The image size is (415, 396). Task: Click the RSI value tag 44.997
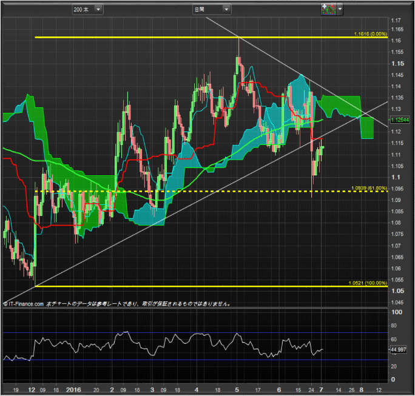pos(399,350)
